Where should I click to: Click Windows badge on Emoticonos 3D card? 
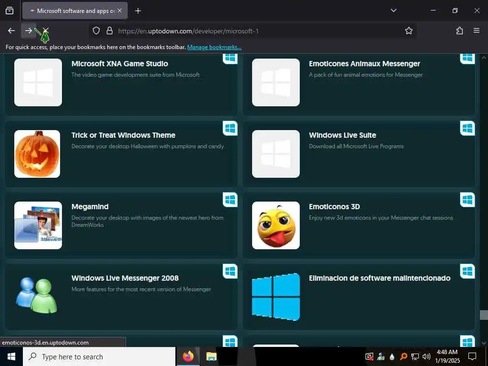[468, 200]
